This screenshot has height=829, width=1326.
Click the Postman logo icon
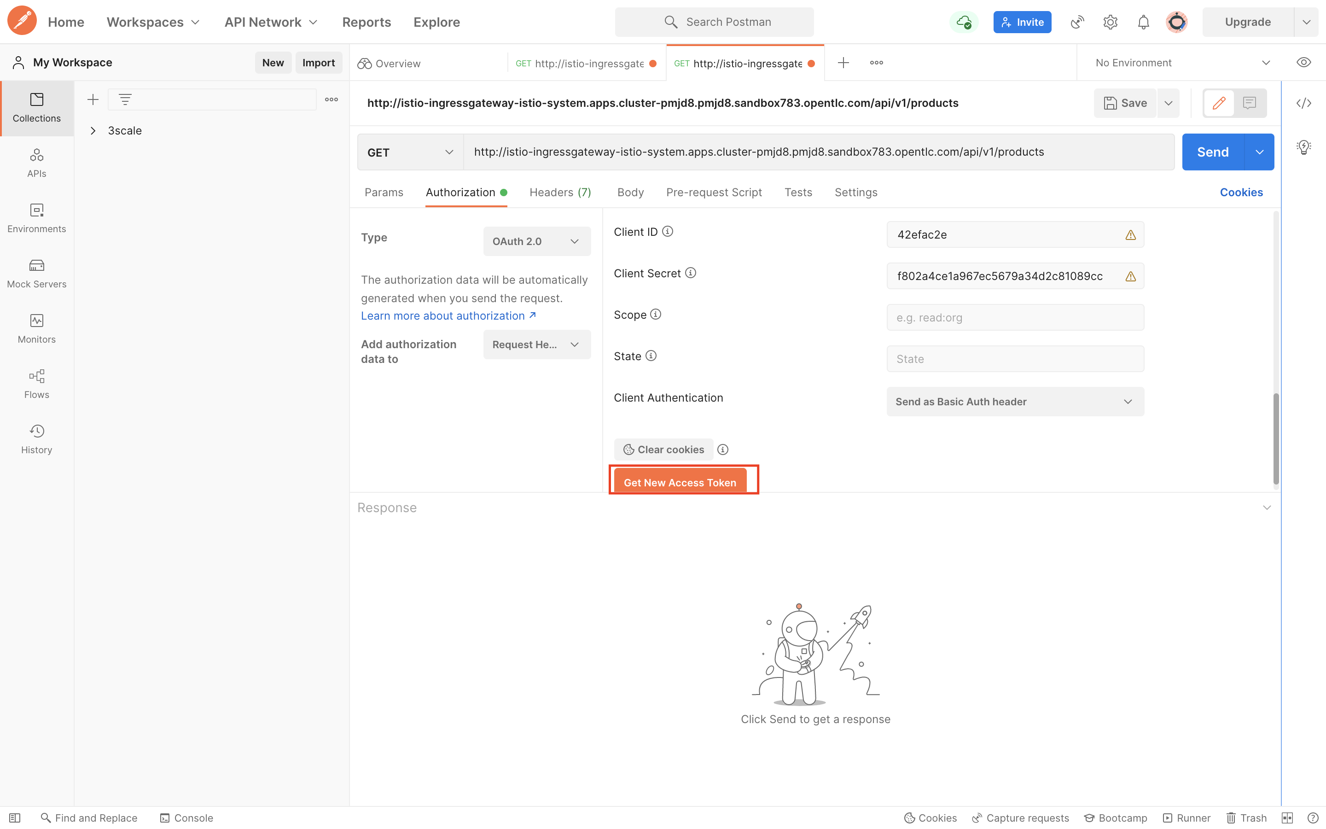point(22,21)
